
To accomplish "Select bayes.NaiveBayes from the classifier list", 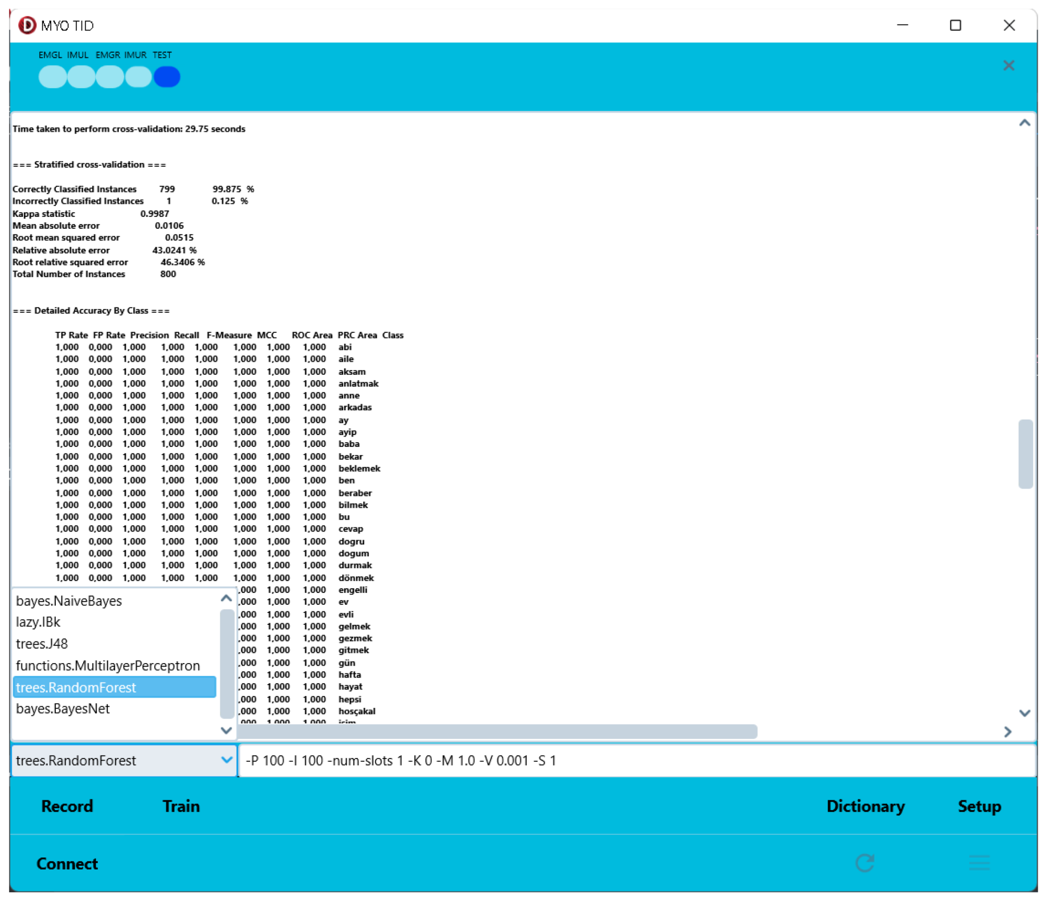I will [x=115, y=601].
